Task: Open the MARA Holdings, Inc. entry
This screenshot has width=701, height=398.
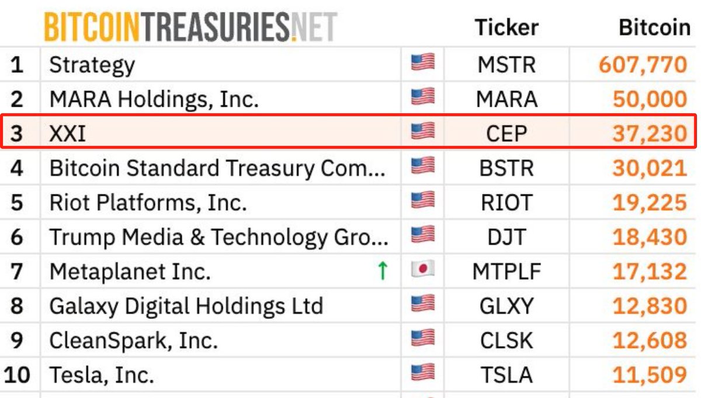Action: click(x=154, y=99)
